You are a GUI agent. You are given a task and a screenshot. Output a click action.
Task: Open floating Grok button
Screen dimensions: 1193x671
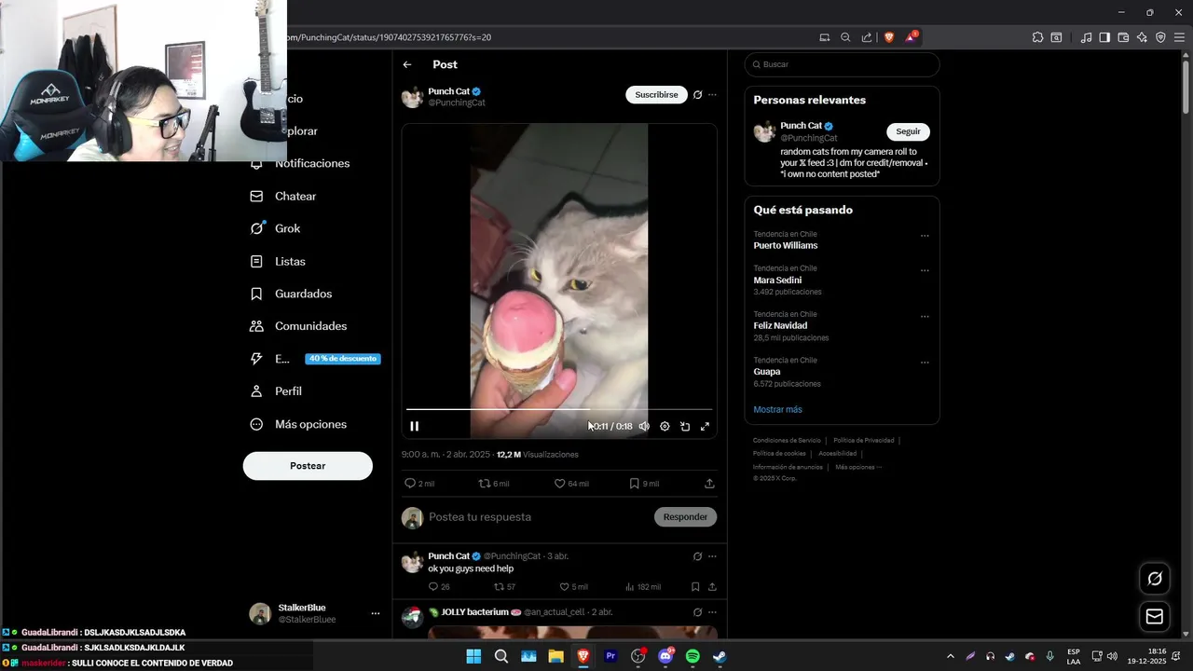click(1155, 579)
